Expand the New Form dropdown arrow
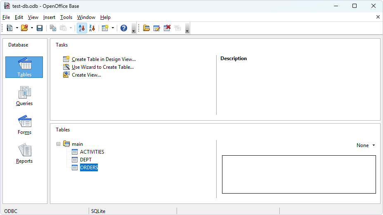 click(x=113, y=28)
